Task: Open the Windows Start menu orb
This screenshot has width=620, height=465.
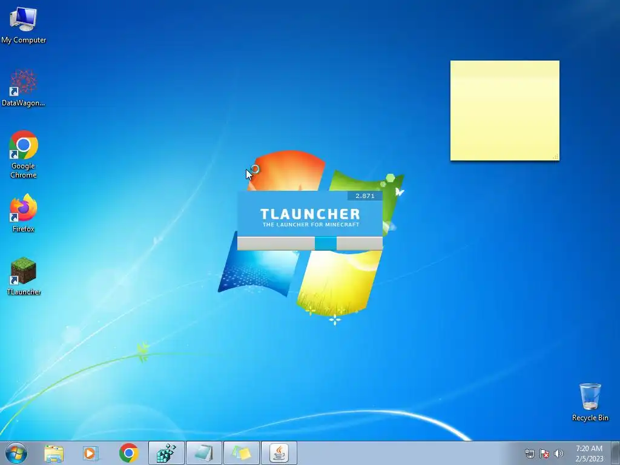Action: point(16,453)
